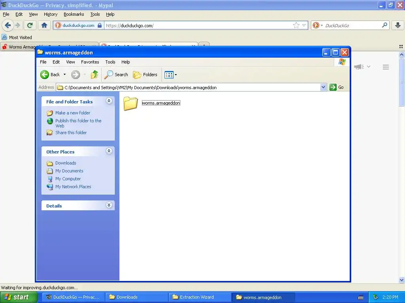
Task: Open My Computer under Other Places
Action: 68,179
